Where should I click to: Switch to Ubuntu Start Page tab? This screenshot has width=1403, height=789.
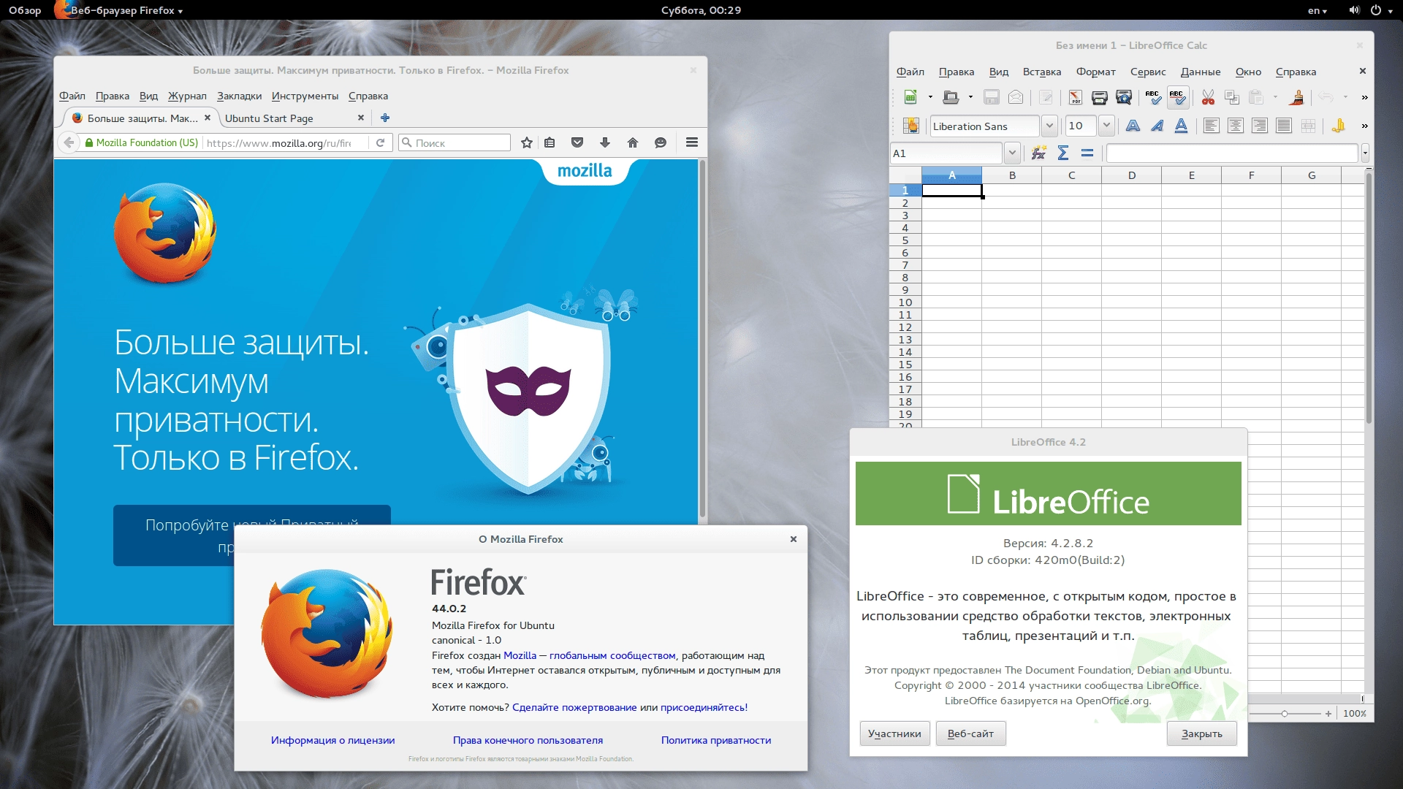[x=294, y=118]
